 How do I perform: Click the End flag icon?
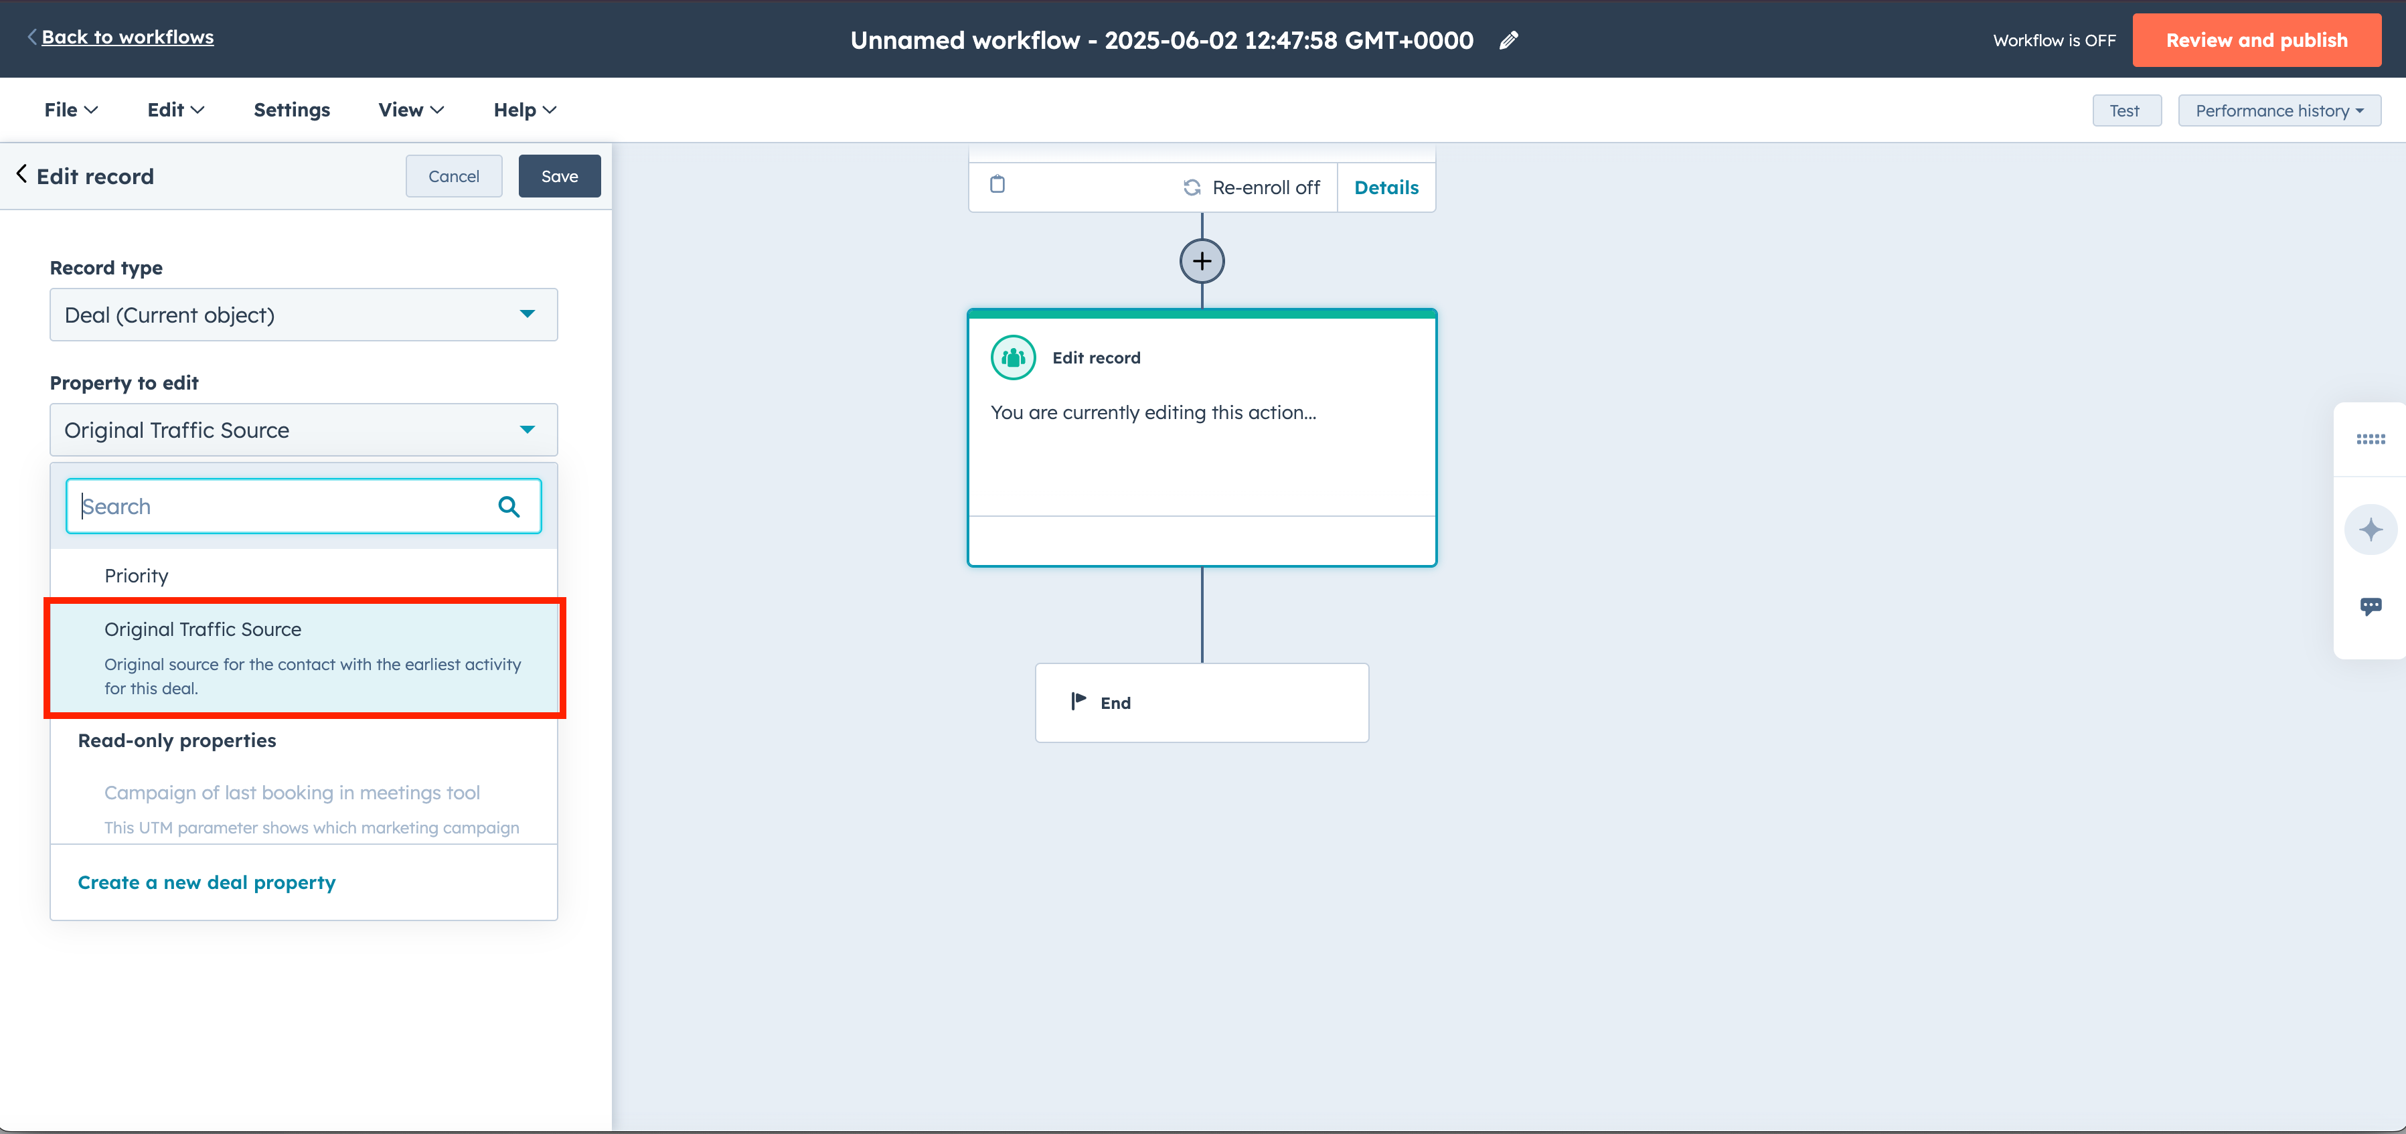click(1078, 702)
